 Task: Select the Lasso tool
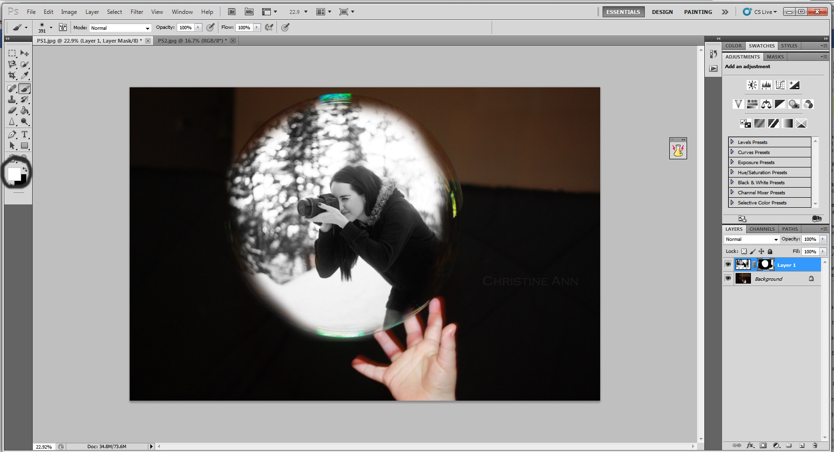[x=12, y=64]
